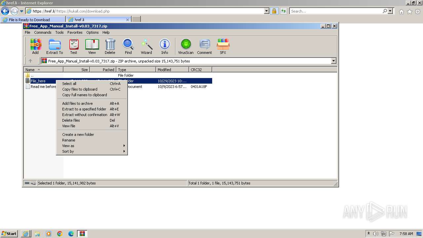Viewport: 423px width, 238px height.
Task: Click the IE home icon
Action: click(401, 12)
